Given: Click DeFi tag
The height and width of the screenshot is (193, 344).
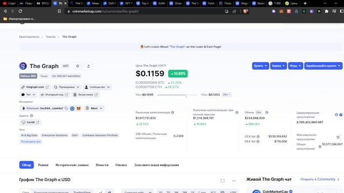Looking at the screenshot, I should click(x=75, y=136).
